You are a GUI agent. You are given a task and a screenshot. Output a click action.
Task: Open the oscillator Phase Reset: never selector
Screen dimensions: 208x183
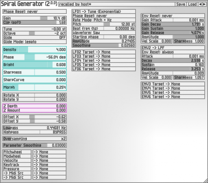35,11
